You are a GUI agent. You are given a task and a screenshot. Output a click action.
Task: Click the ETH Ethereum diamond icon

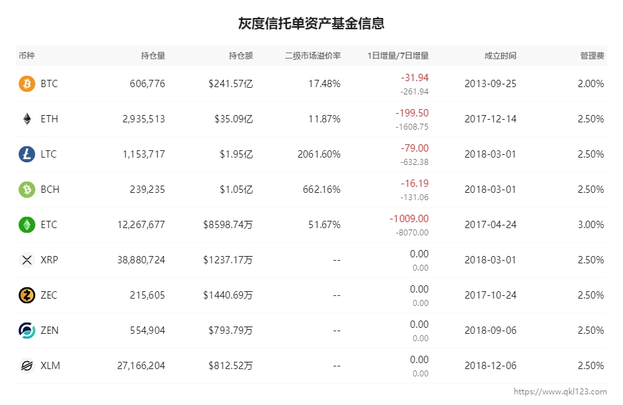click(27, 119)
